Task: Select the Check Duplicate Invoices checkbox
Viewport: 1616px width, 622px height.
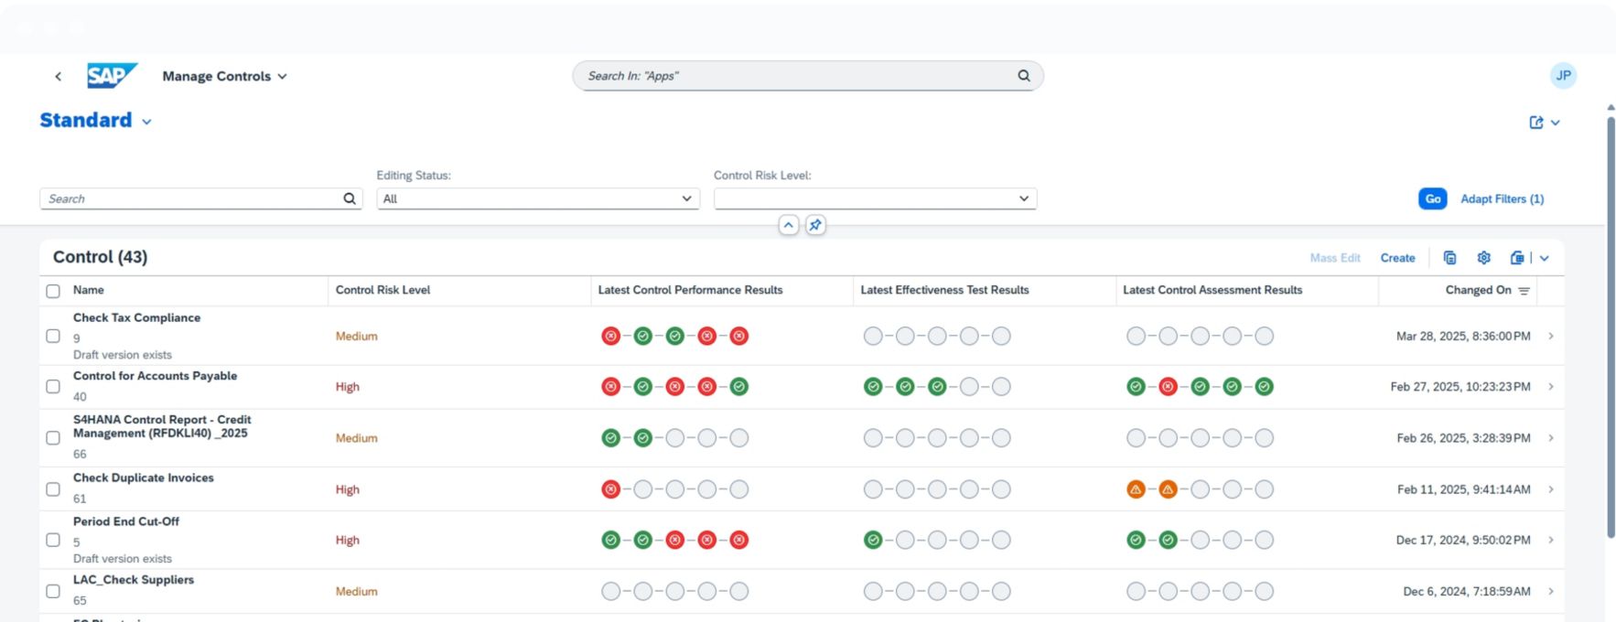Action: [x=53, y=489]
